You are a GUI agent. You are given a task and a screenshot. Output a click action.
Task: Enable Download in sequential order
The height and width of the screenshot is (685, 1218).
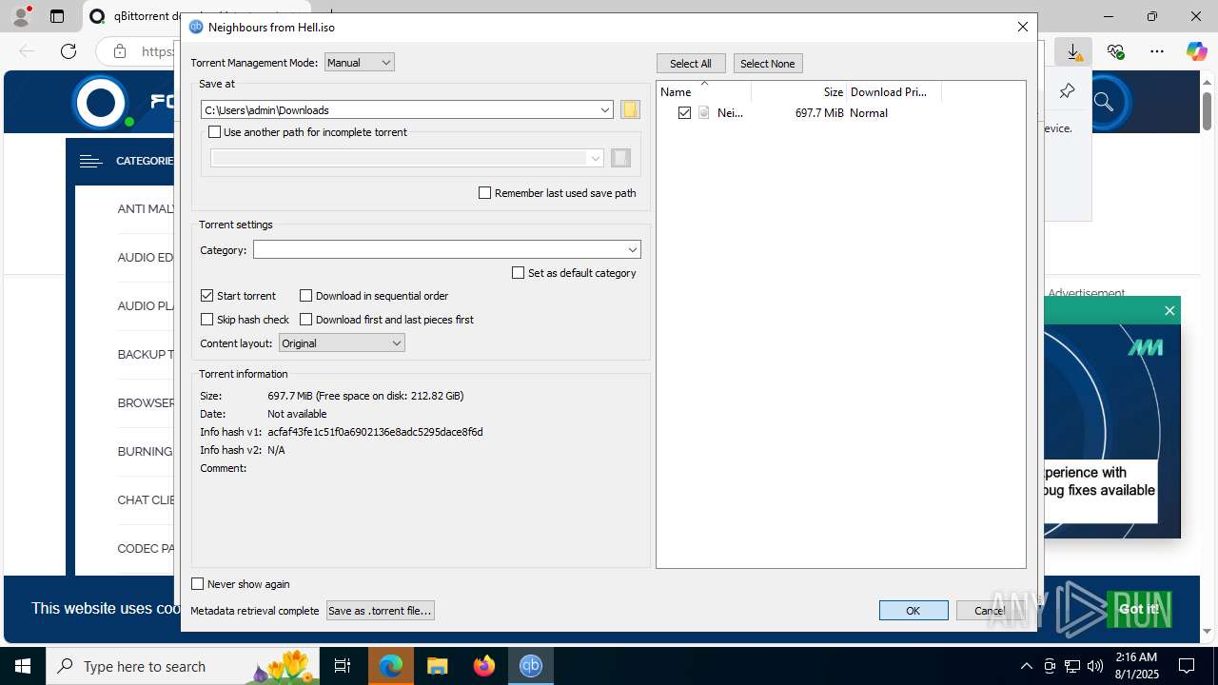click(x=305, y=296)
